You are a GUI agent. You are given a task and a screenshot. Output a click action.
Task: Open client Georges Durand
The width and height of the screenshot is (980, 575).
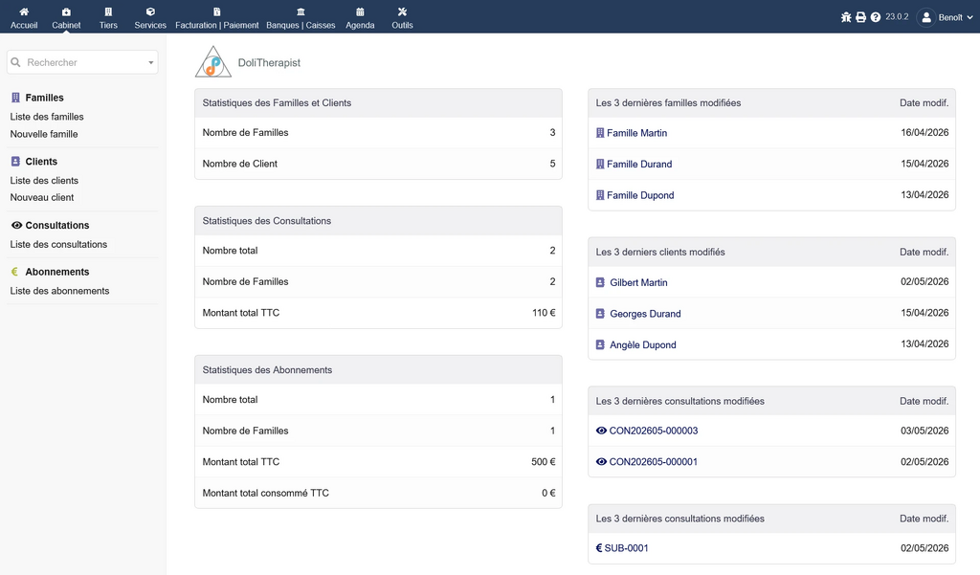(x=646, y=314)
